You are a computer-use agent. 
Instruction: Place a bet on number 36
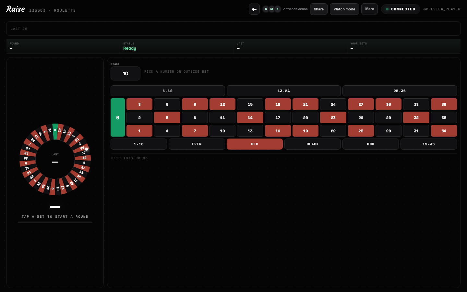coord(444,104)
